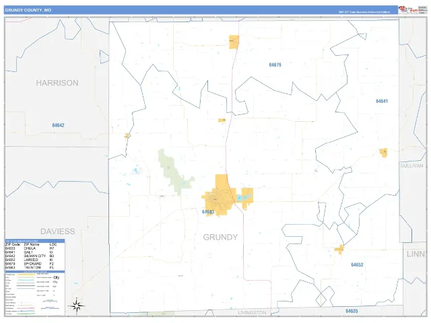
Task: Click ZIP code label 64641 on the map
Action: pyautogui.click(x=382, y=101)
